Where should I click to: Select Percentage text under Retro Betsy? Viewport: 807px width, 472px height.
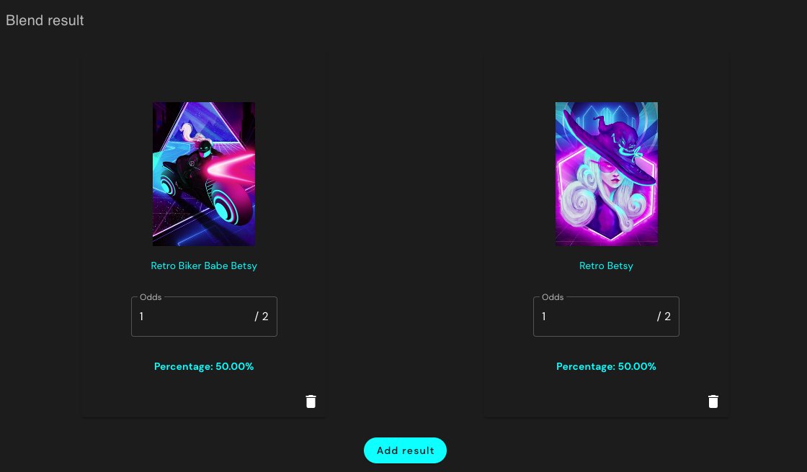point(606,367)
